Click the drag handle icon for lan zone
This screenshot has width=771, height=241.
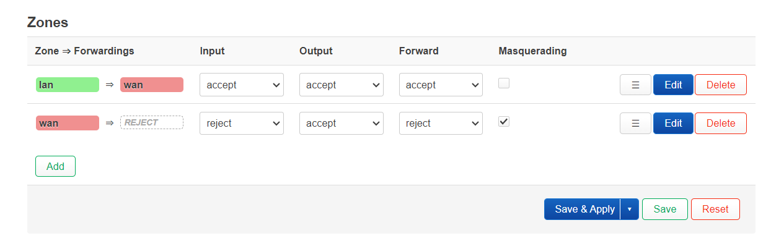click(x=635, y=85)
